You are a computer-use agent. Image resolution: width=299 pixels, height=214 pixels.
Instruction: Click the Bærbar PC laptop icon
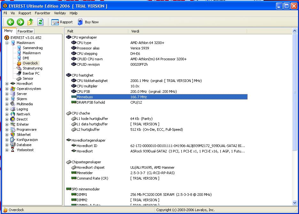pos(19,73)
